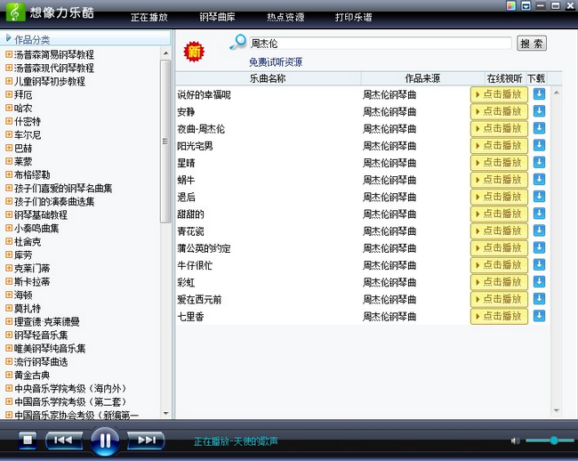Click the 想像力乐酷 treble clef logo
Image resolution: width=578 pixels, height=461 pixels.
[x=15, y=12]
